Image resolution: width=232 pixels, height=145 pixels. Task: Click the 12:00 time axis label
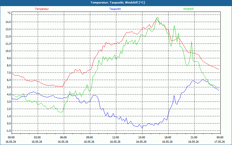pyautogui.click(x=116, y=137)
